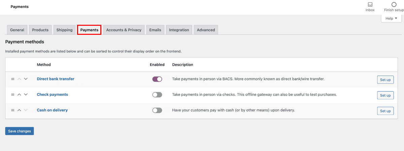Open the Check payments link
Viewport: 404px width, 151px height.
coord(52,94)
